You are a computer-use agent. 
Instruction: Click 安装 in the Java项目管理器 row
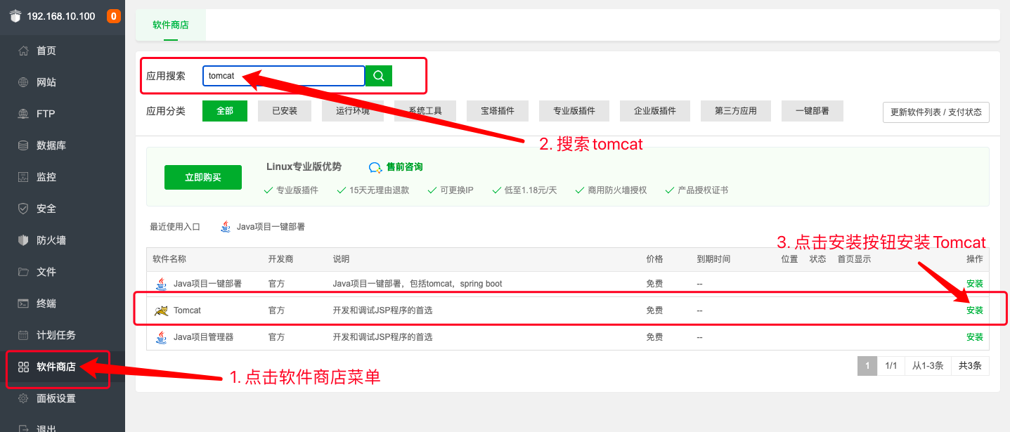pyautogui.click(x=975, y=337)
